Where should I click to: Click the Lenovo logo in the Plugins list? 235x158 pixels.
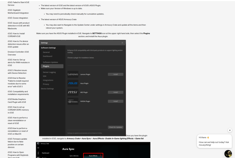pos(73,74)
